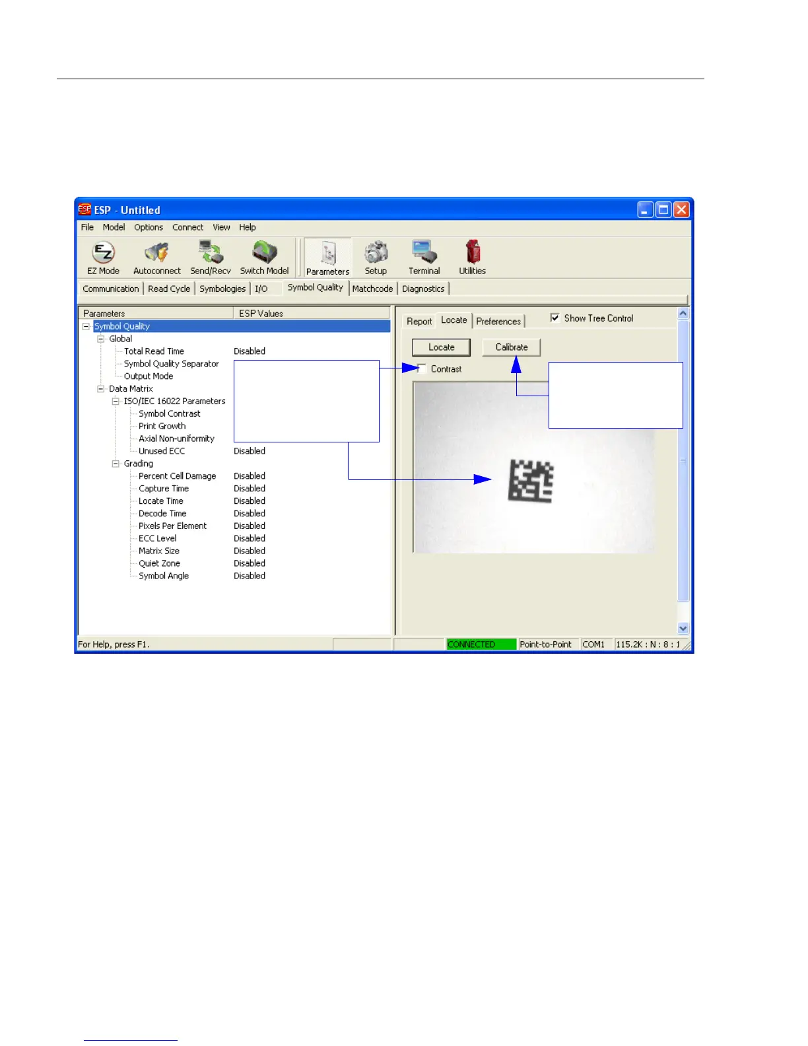Select Decode Time parameter

(162, 514)
